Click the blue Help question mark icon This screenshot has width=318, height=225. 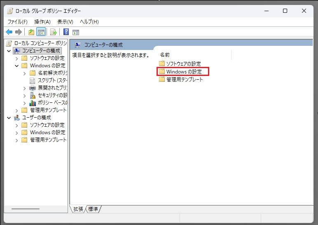coord(66,32)
